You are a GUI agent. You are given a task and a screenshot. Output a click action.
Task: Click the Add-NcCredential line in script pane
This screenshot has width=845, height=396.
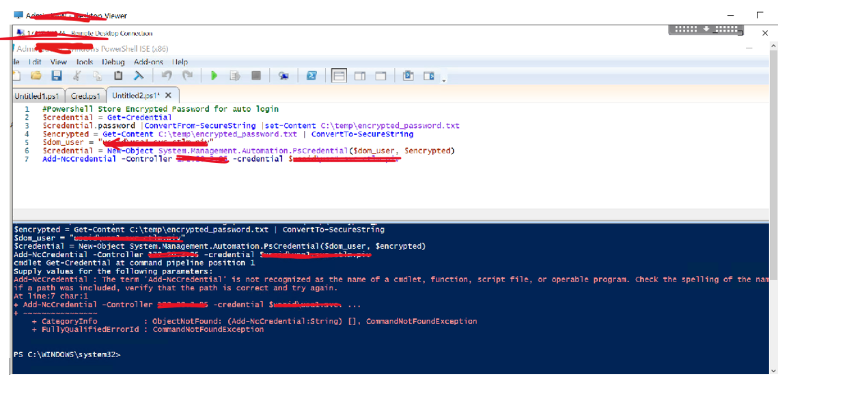(221, 159)
